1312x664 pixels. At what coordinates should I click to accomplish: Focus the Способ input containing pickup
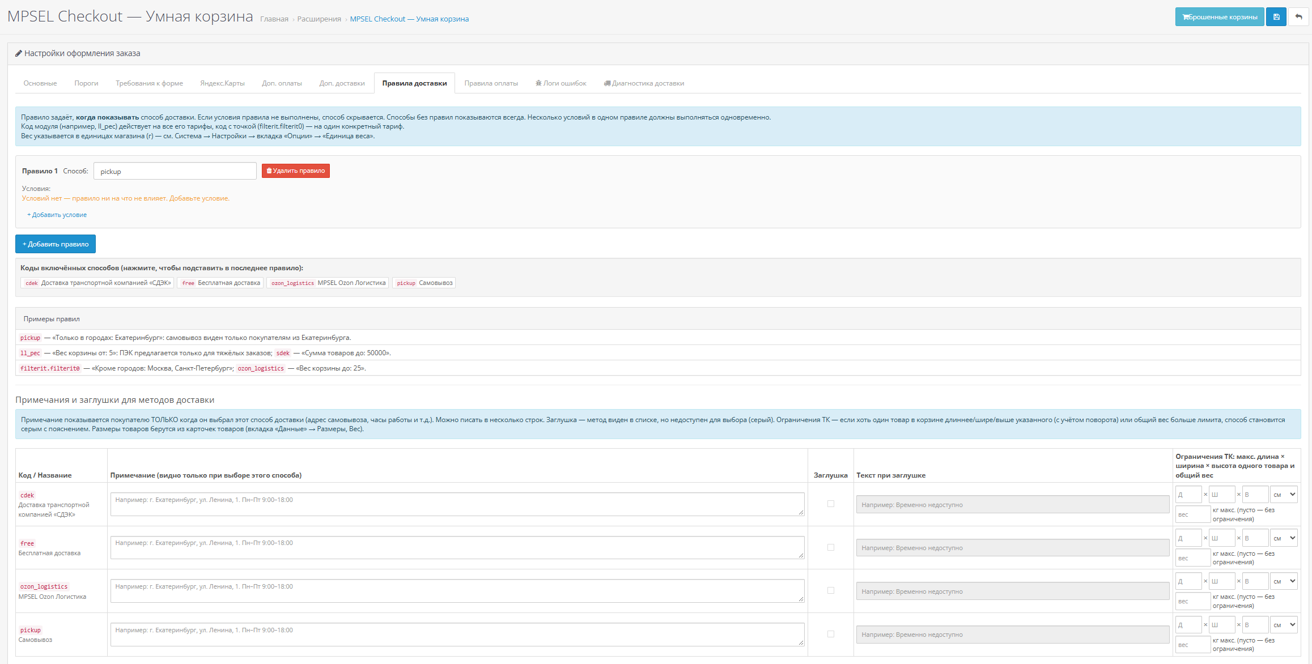pyautogui.click(x=175, y=171)
